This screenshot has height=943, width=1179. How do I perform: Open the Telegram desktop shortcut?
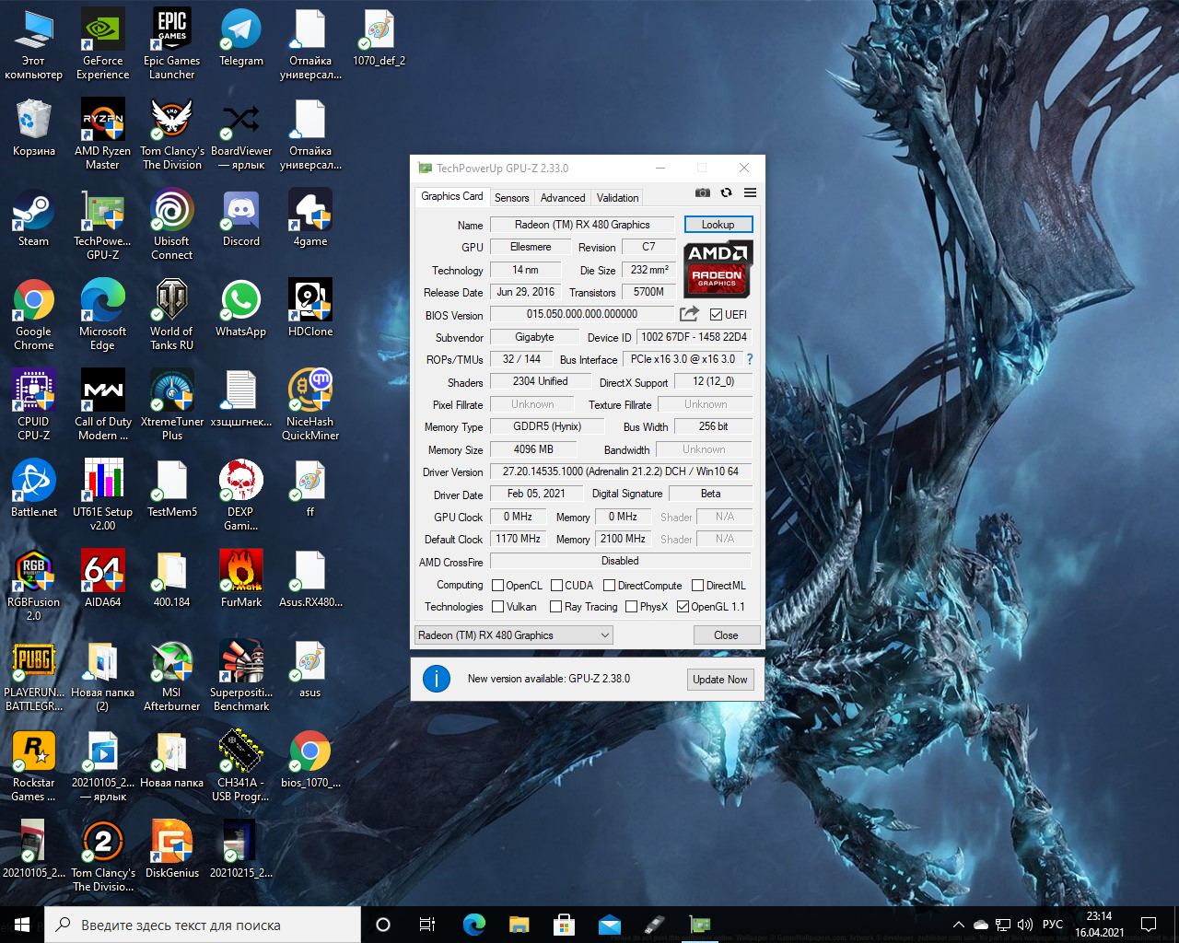(241, 39)
